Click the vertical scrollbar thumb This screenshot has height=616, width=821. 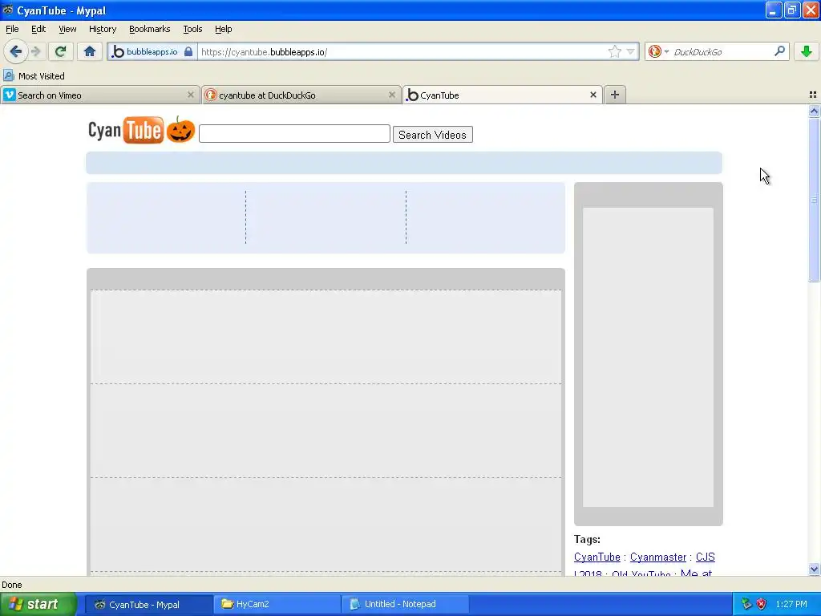814,200
